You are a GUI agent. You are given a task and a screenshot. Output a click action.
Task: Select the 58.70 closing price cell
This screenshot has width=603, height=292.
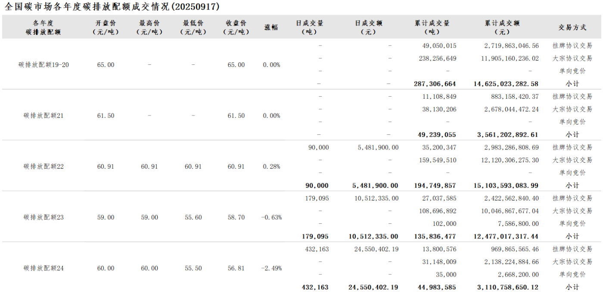pos(236,217)
